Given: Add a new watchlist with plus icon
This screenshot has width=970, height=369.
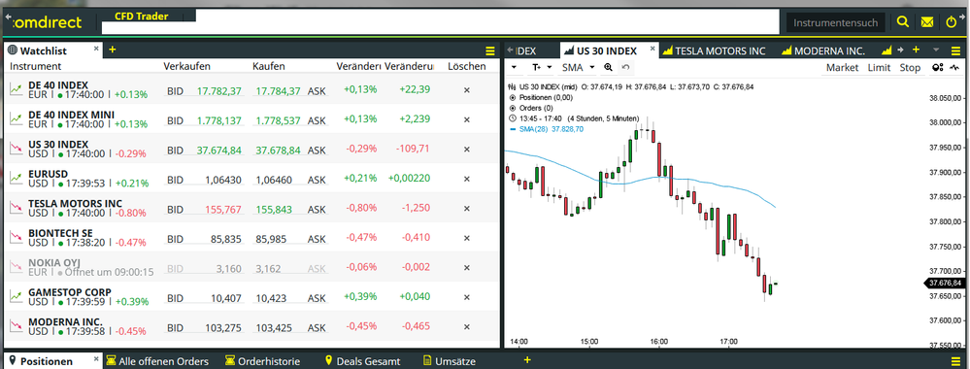Looking at the screenshot, I should pyautogui.click(x=112, y=50).
